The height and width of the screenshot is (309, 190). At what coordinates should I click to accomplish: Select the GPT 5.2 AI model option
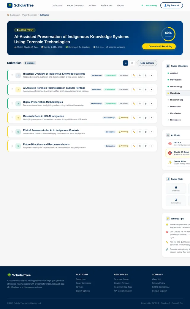tap(178, 144)
